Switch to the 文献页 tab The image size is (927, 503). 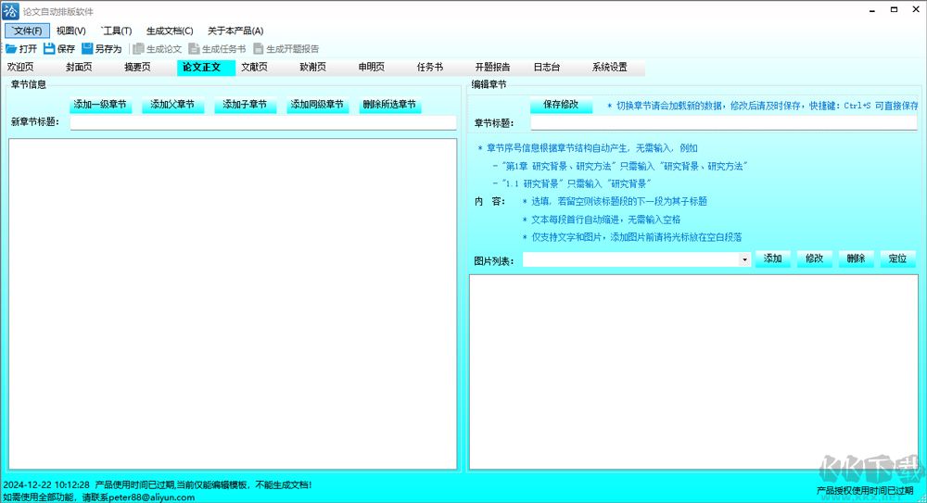coord(254,68)
